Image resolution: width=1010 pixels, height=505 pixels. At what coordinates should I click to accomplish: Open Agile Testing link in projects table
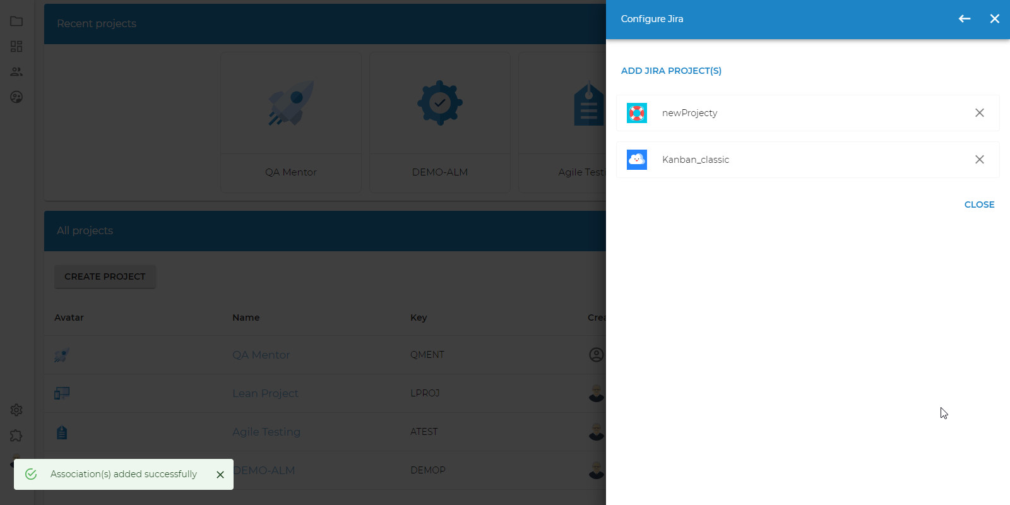tap(266, 432)
